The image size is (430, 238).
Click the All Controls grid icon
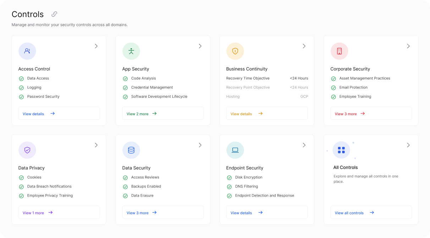(x=341, y=150)
